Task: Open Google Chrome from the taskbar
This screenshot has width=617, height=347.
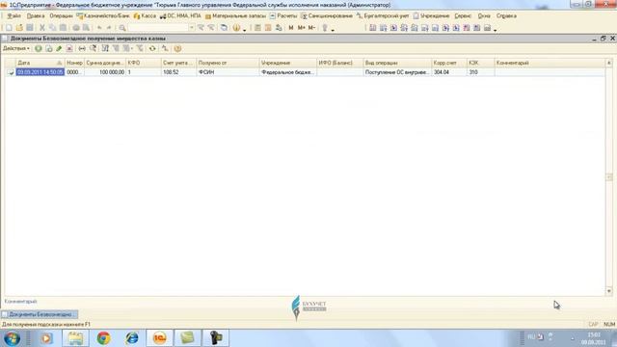Action: (x=103, y=338)
